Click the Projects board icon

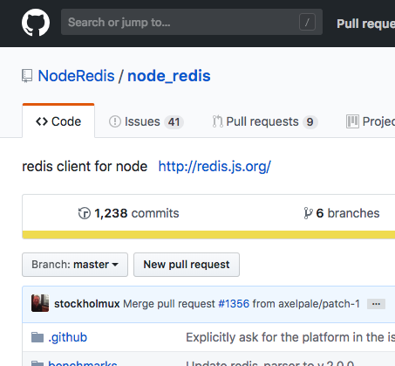tap(352, 121)
